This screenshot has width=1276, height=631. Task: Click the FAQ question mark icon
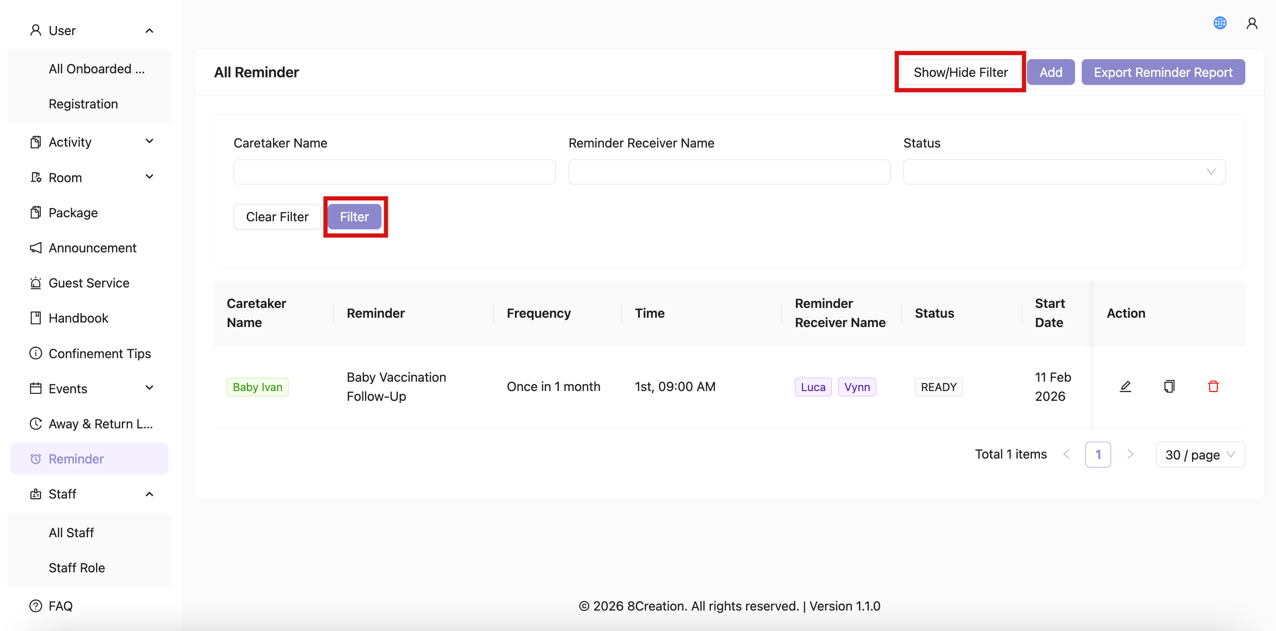36,606
